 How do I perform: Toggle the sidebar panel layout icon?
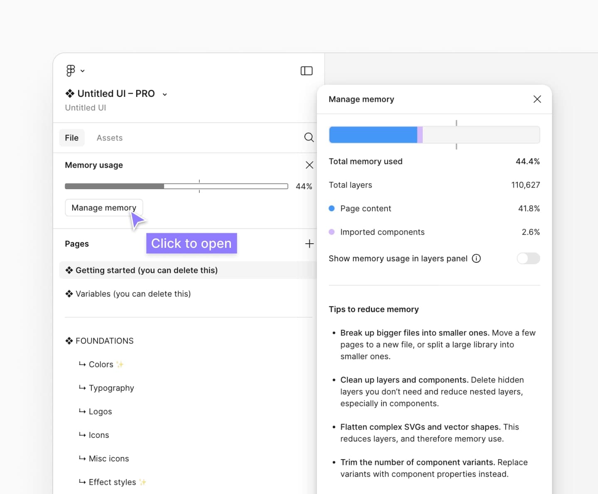point(306,71)
